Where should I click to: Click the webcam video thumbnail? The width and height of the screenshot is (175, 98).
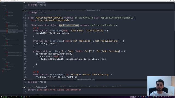pos(161,86)
